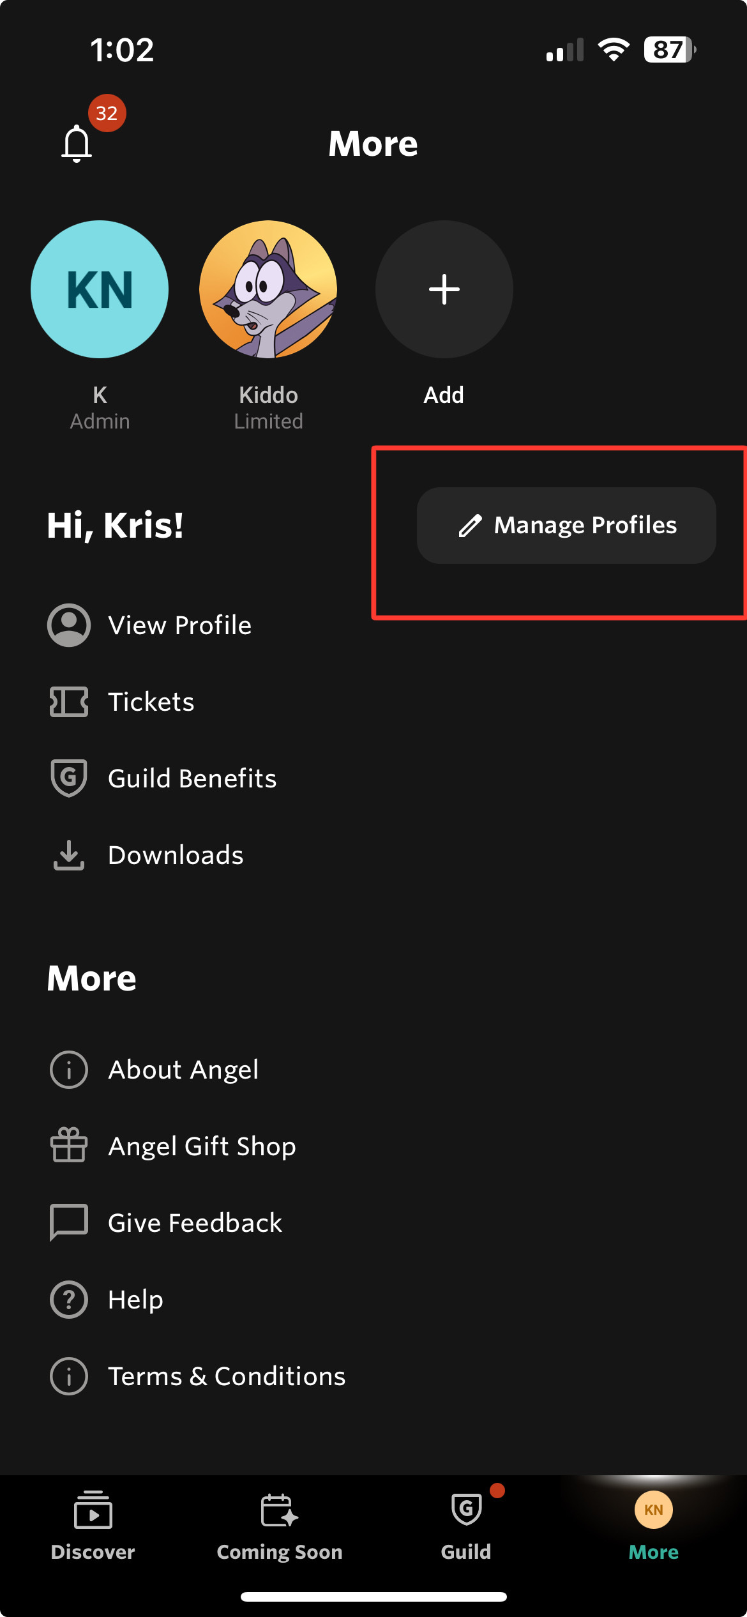Tap the plus icon to add profile
747x1617 pixels.
point(444,289)
